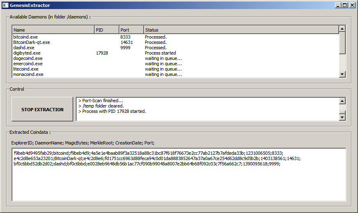
Task: Select the digibyted.exe daemon row
Action: tap(176, 53)
